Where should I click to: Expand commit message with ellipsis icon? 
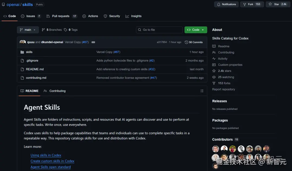point(93,42)
